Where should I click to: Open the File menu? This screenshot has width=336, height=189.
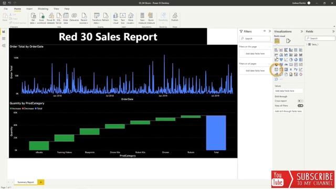click(6, 9)
